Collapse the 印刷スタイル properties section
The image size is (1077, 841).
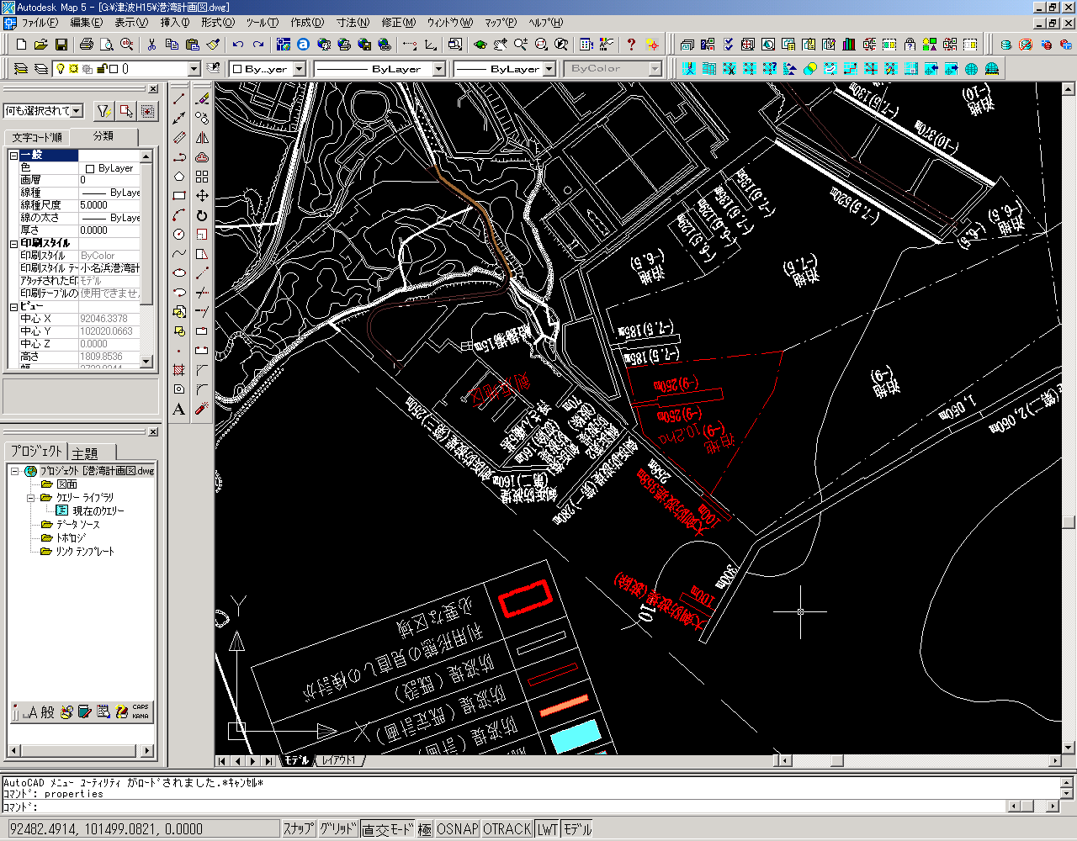coord(14,243)
